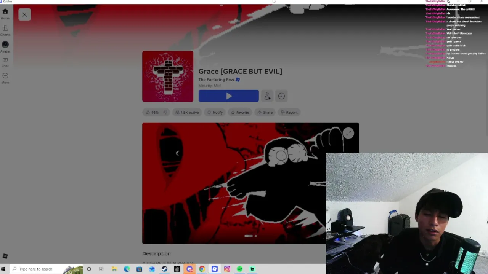Open The Fartering Few creator page
488x274 pixels.
pyautogui.click(x=216, y=80)
